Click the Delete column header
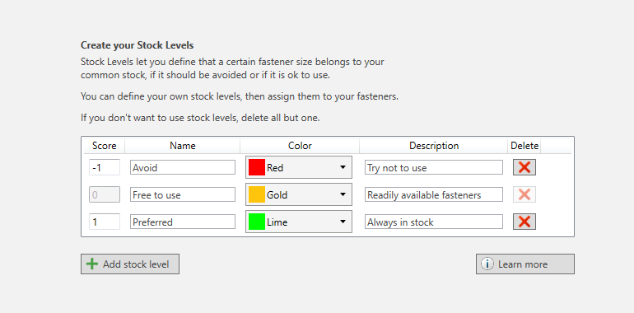This screenshot has height=313, width=634. pyautogui.click(x=524, y=146)
